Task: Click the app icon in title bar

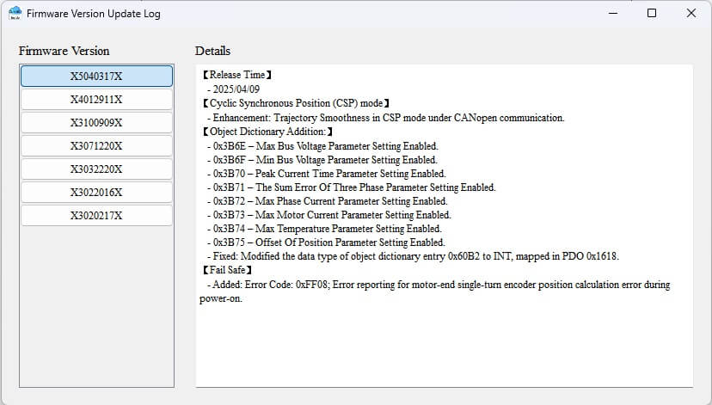Action: coord(15,14)
